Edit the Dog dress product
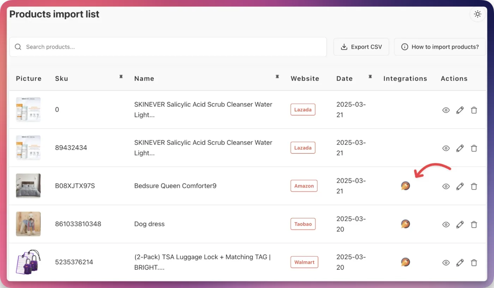Image resolution: width=494 pixels, height=288 pixels. click(x=460, y=224)
